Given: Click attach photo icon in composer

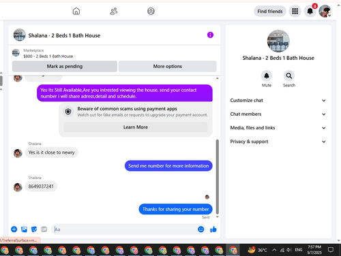Looking at the screenshot, I should [x=24, y=229].
